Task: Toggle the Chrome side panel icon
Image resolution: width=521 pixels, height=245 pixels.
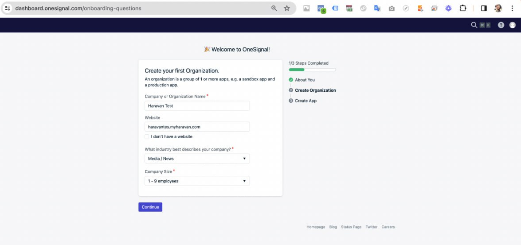Action: click(x=484, y=8)
